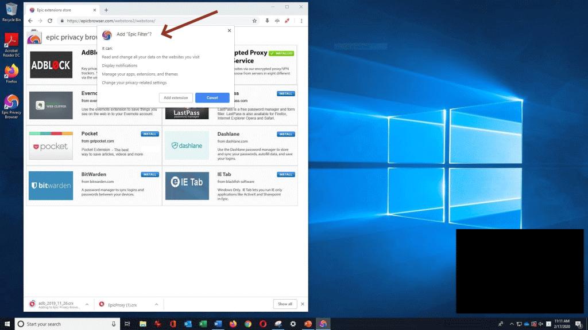
Task: Close the Add Epic Filter dialog
Action: [230, 31]
